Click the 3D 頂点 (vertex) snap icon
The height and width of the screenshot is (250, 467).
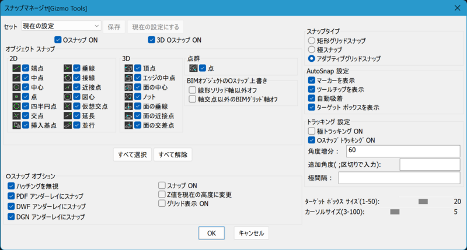click(128, 68)
